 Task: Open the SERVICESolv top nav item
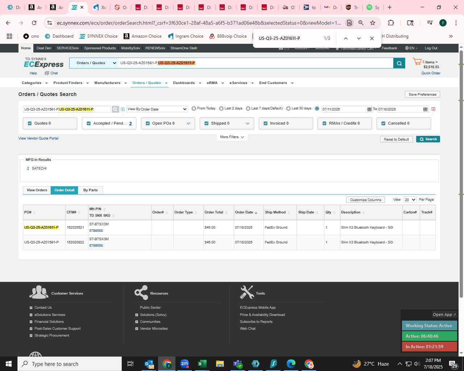pyautogui.click(x=68, y=48)
